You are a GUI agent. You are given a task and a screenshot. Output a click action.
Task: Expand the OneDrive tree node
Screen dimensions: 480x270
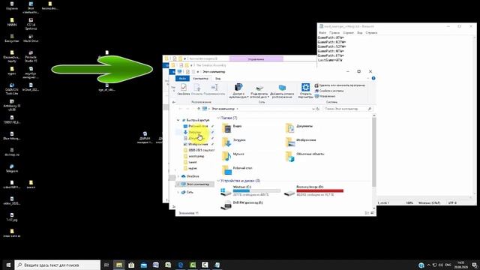[178, 176]
